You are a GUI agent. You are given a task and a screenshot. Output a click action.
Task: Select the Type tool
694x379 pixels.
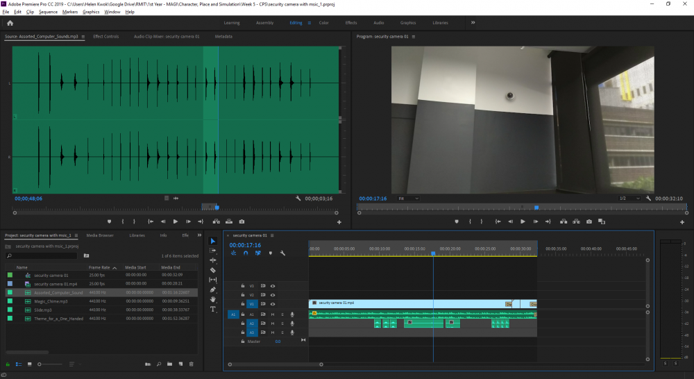(213, 309)
